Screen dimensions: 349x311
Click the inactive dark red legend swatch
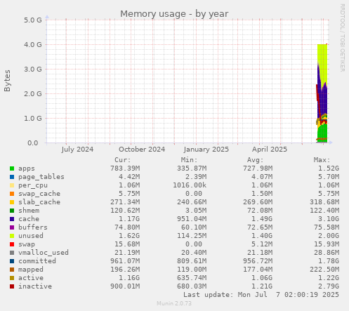click(12, 286)
